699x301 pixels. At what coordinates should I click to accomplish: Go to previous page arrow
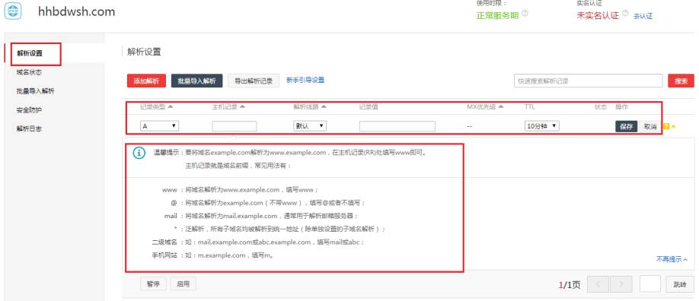tap(598, 284)
